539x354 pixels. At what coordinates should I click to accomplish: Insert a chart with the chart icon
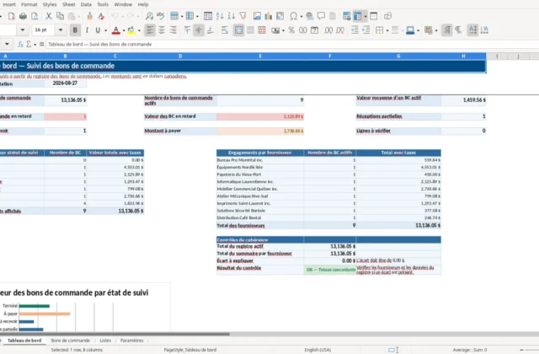[x=269, y=16]
